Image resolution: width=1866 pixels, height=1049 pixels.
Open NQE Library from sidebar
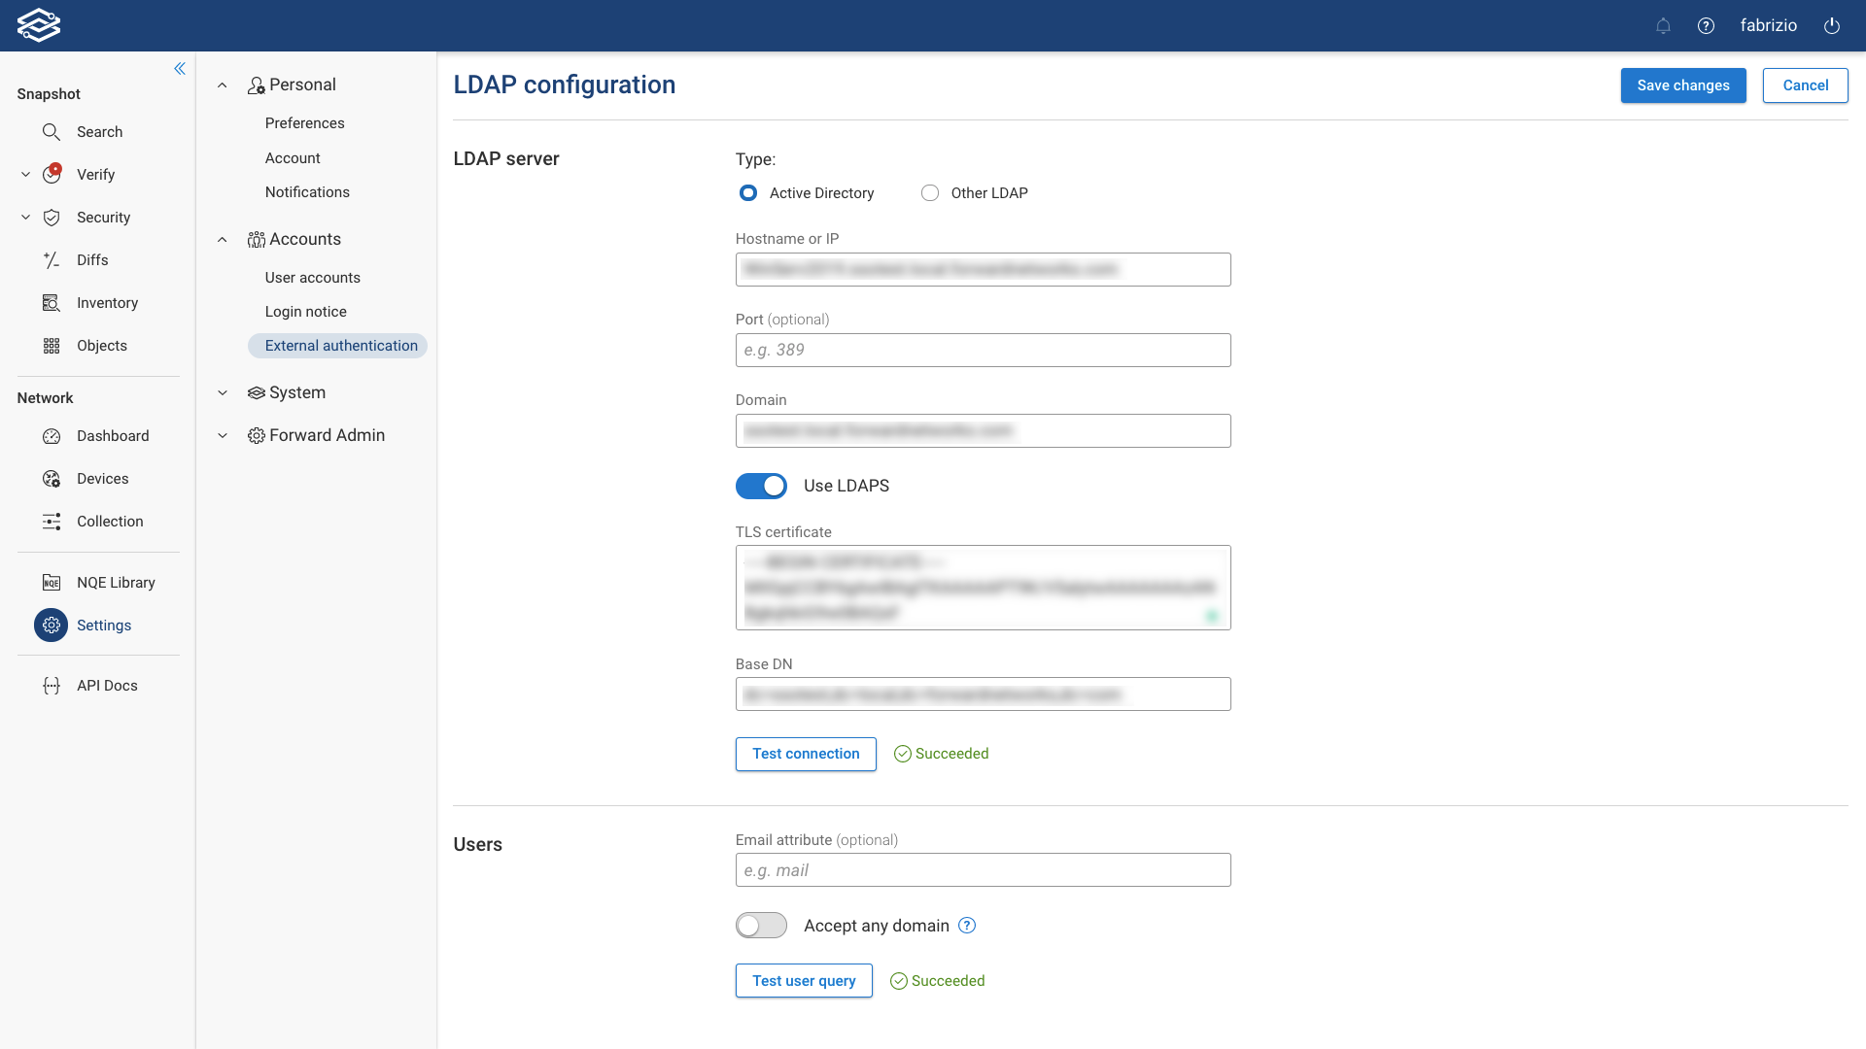[x=116, y=583]
